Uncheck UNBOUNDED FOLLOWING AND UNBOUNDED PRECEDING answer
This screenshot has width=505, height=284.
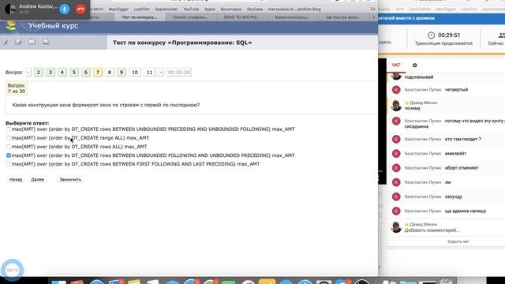click(x=9, y=155)
